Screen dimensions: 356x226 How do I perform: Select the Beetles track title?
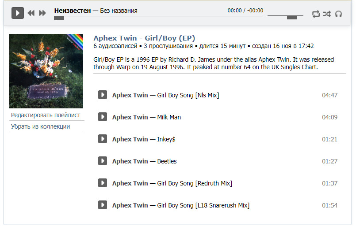click(x=167, y=161)
